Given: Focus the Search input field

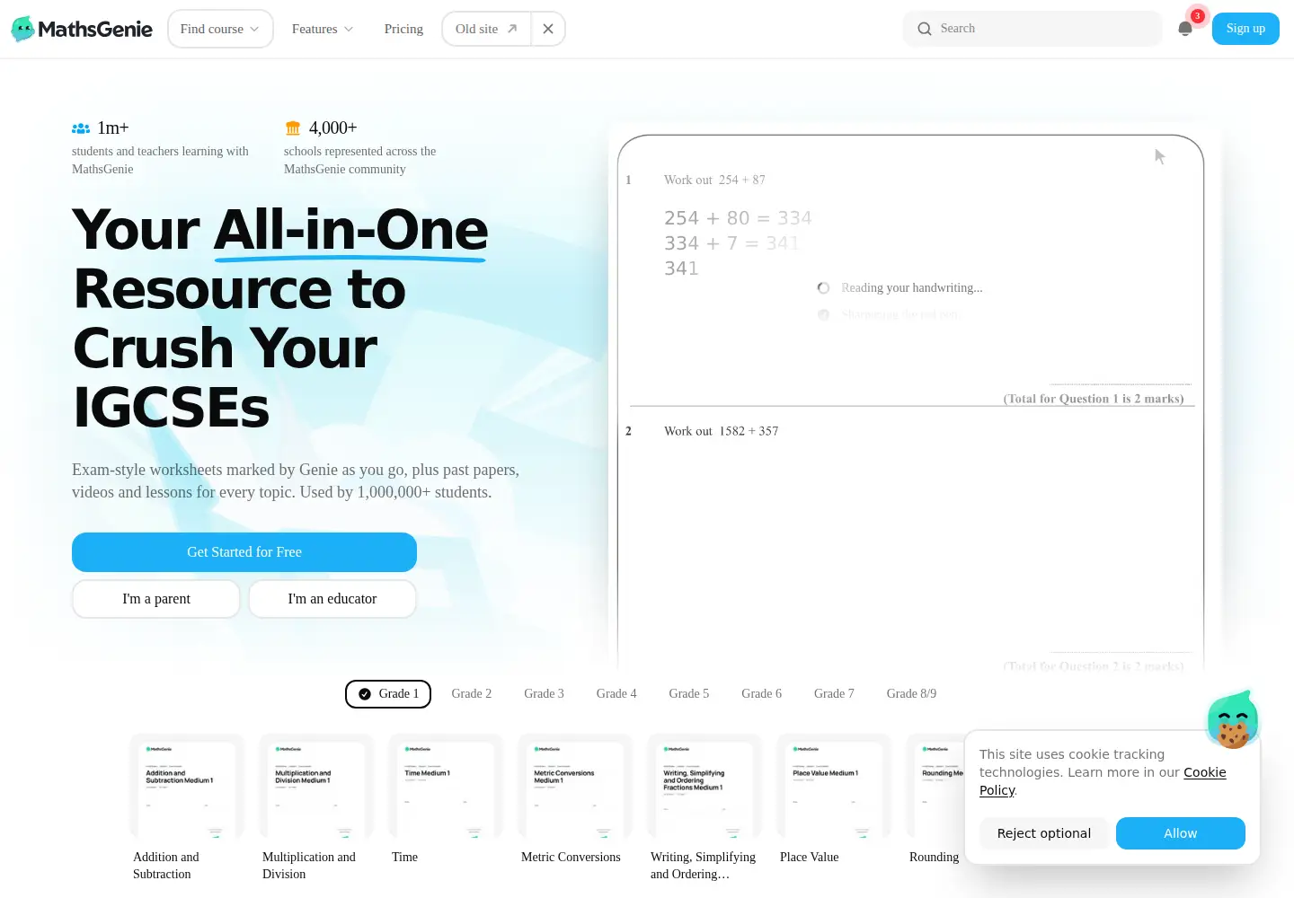Looking at the screenshot, I should pyautogui.click(x=1033, y=29).
